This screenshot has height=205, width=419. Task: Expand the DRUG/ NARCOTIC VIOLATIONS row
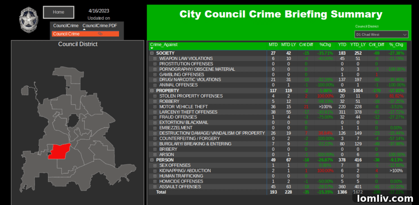coord(155,80)
